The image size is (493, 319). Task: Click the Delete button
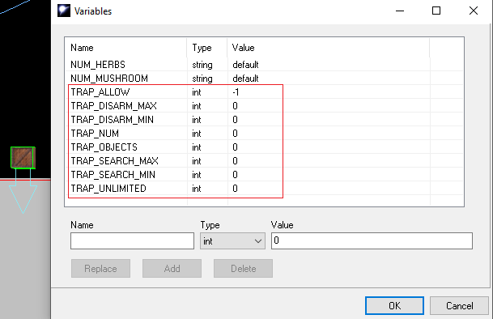243,268
